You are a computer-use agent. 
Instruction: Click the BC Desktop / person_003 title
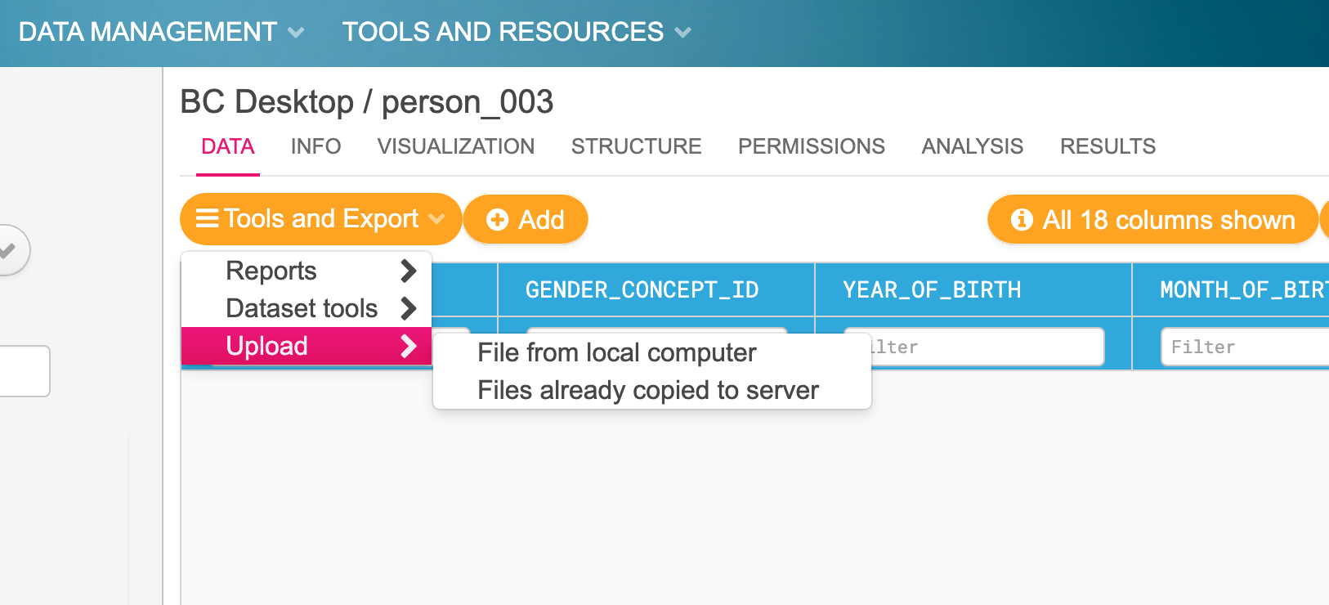pyautogui.click(x=367, y=102)
